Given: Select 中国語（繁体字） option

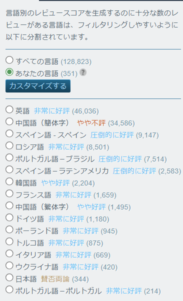Looking at the screenshot, I should pyautogui.click(x=9, y=205).
